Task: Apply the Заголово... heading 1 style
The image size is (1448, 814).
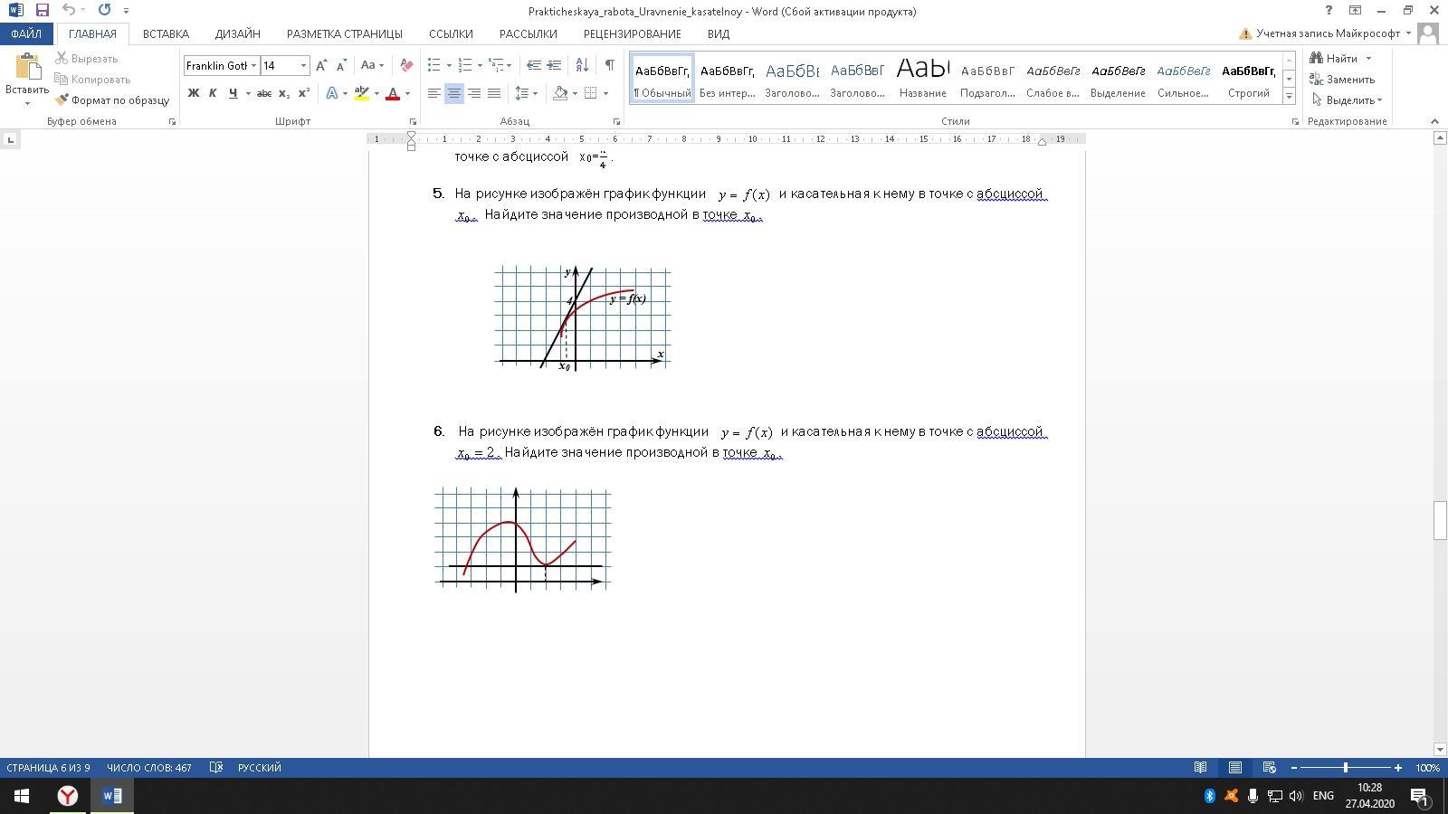Action: [793, 78]
